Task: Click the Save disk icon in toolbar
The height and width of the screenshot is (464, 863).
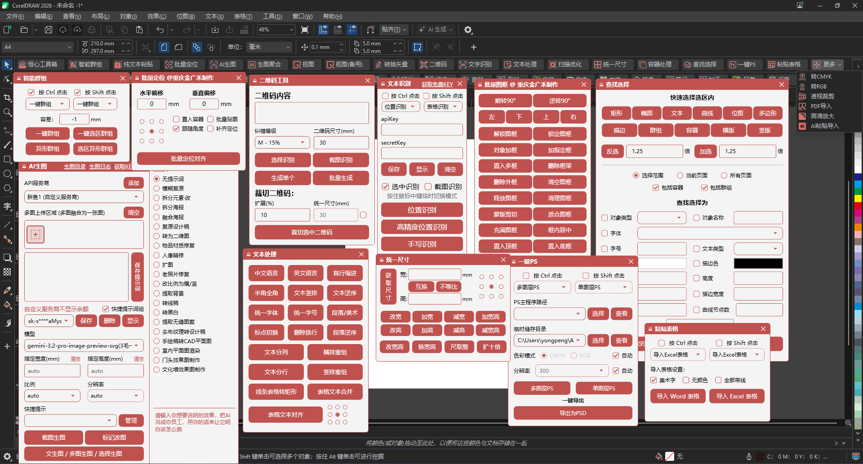Action: (49, 30)
